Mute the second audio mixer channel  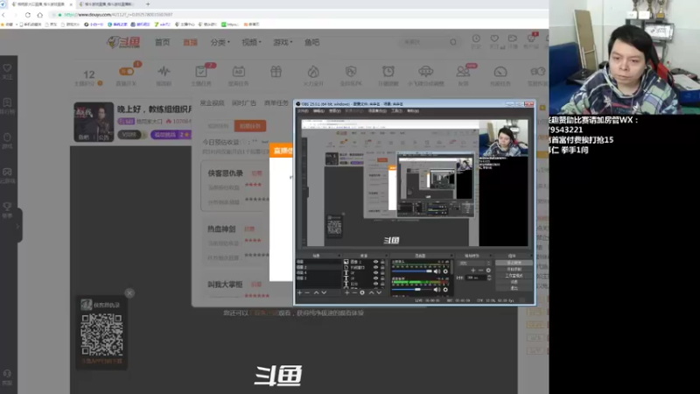pos(437,290)
